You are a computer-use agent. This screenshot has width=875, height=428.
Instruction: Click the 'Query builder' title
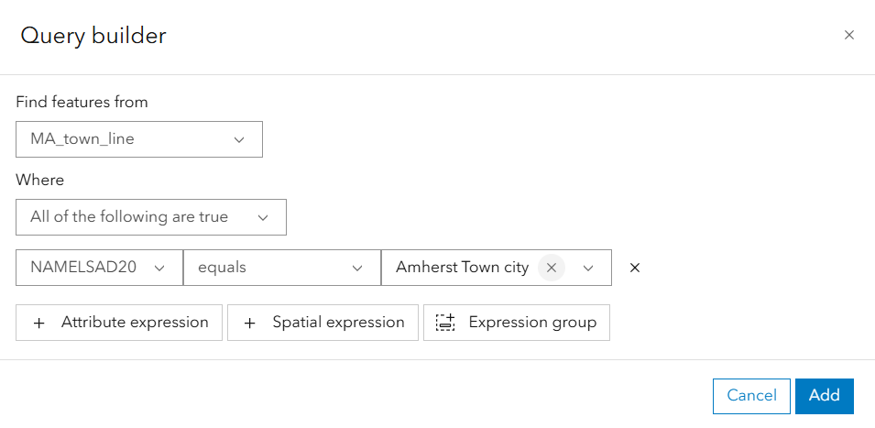click(x=93, y=36)
